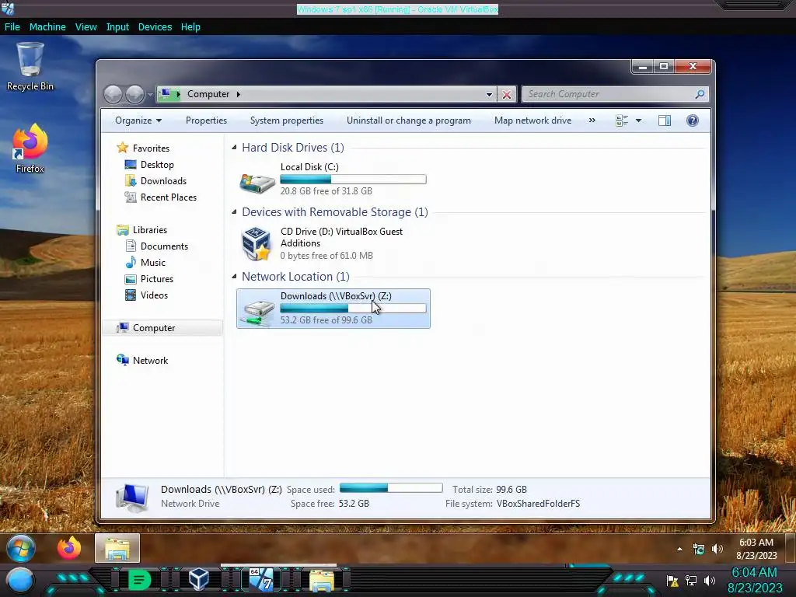Open the VirtualBox Input menu

(x=117, y=27)
